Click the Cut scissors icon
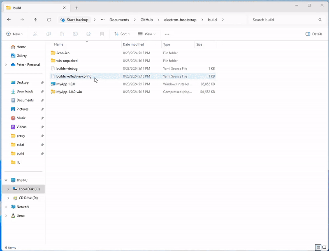 (x=35, y=34)
